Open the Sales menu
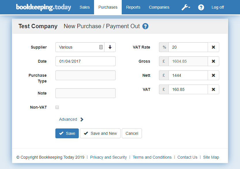240x169 pixels. point(85,7)
